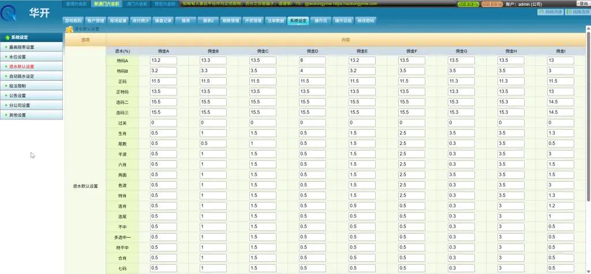This screenshot has width=591, height=274.
Task: Open the 报表 menu
Action: coord(185,21)
